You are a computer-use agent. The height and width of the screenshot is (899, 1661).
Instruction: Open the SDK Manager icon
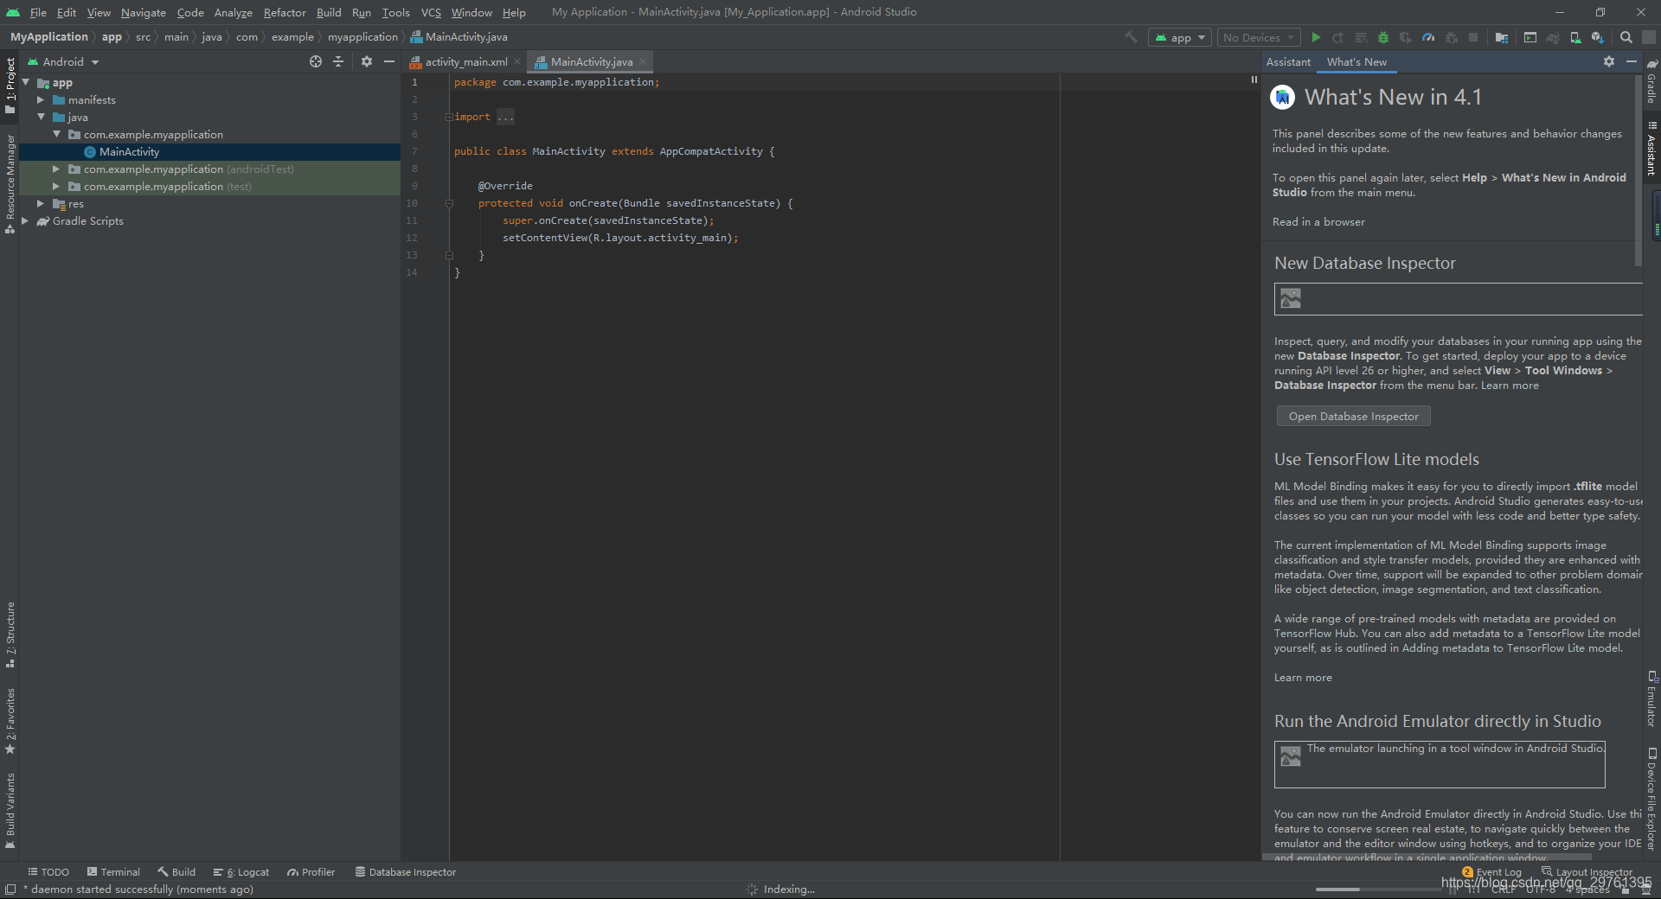point(1598,37)
